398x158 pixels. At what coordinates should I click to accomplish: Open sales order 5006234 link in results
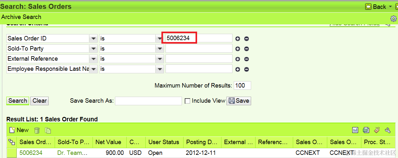(x=31, y=153)
